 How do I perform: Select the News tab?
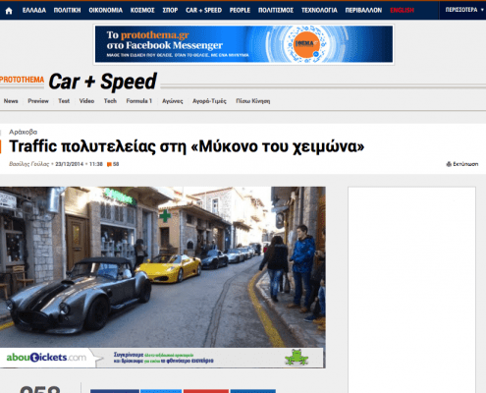pos(11,101)
